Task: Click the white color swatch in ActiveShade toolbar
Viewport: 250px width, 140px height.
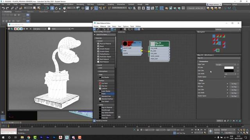Action: coord(49,29)
